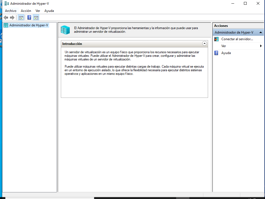
Task: Click the Forward arrow in the toolbar
Action: click(x=12, y=18)
